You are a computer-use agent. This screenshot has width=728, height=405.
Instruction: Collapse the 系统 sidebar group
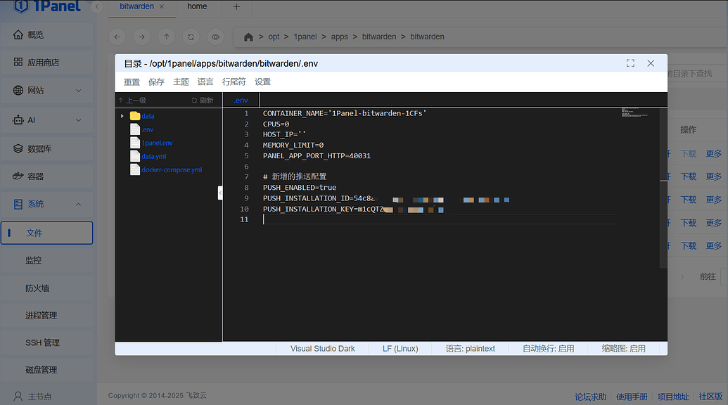(78, 205)
